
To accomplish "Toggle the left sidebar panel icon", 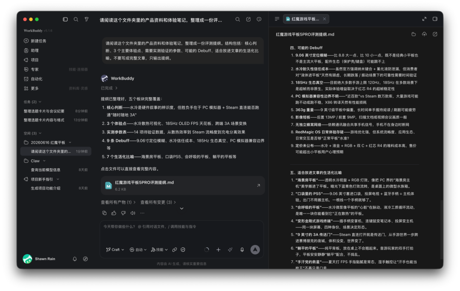I will pos(65,19).
